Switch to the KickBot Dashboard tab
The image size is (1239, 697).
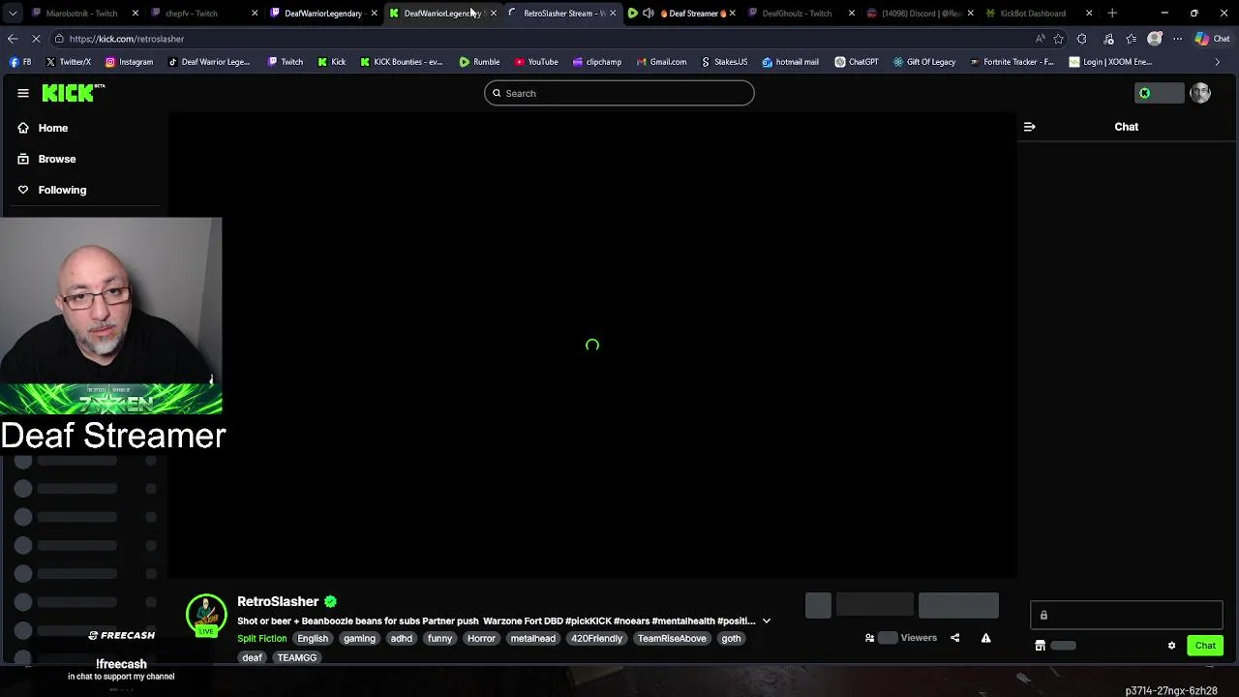point(1040,14)
